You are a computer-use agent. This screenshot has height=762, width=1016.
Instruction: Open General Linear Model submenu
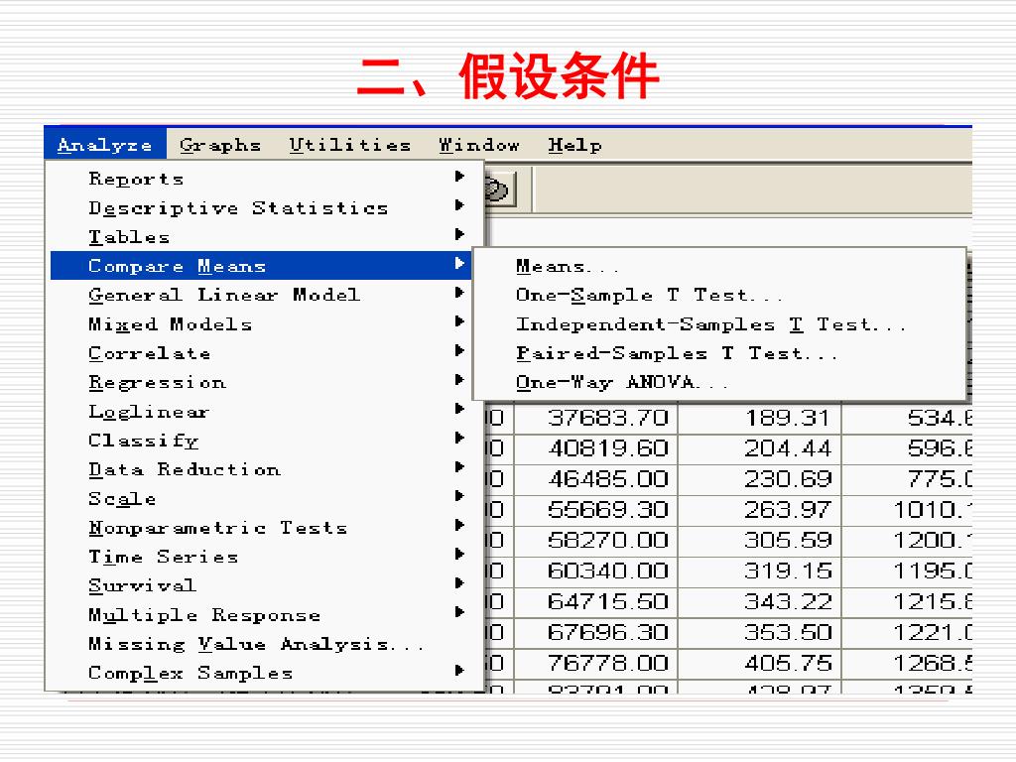point(259,295)
